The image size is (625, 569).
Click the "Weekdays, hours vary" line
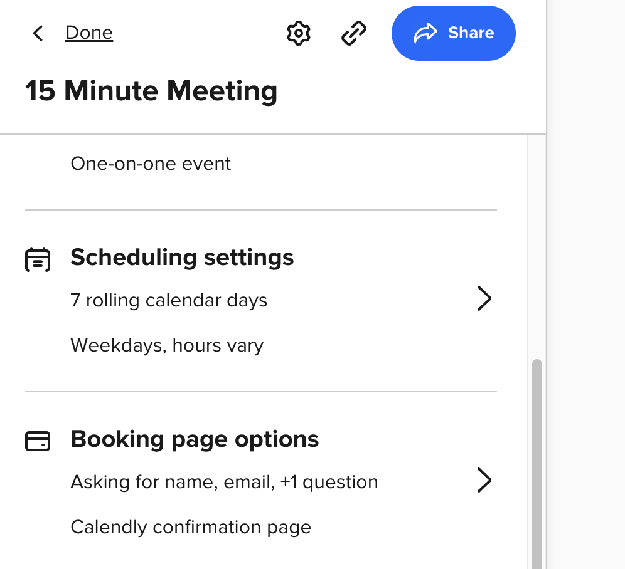pos(167,345)
